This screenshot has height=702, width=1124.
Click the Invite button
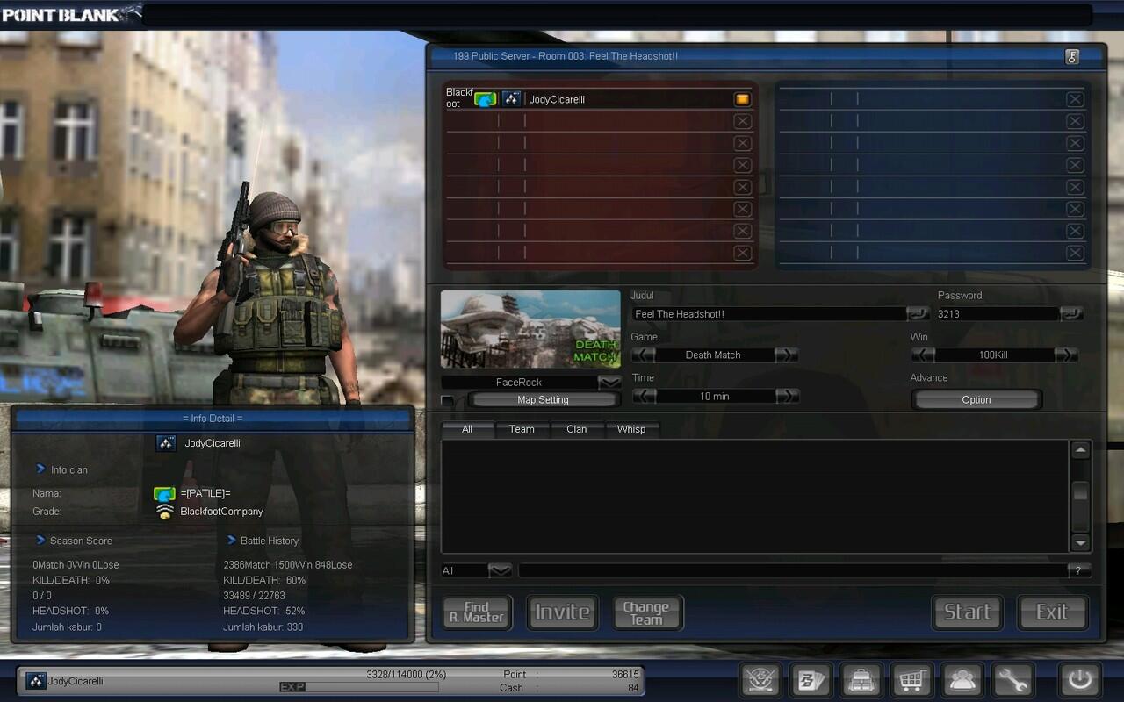[563, 612]
